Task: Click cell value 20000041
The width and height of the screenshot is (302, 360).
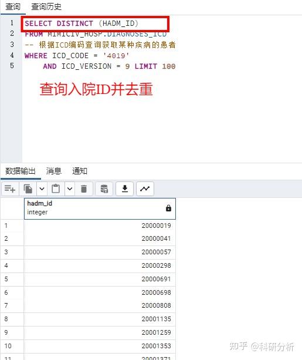Action: tap(156, 238)
